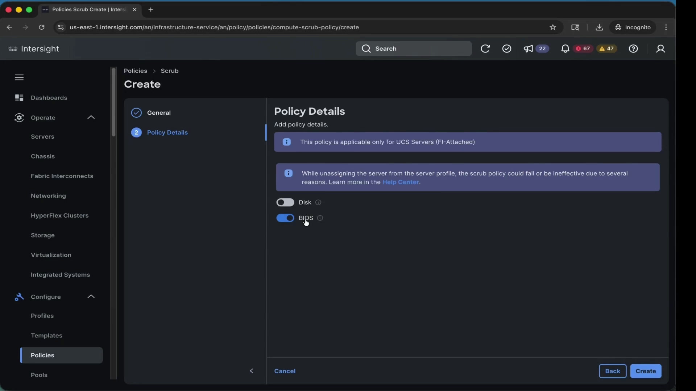Click the sidebar vertical scrollbar
Image resolution: width=696 pixels, height=391 pixels.
[113, 102]
